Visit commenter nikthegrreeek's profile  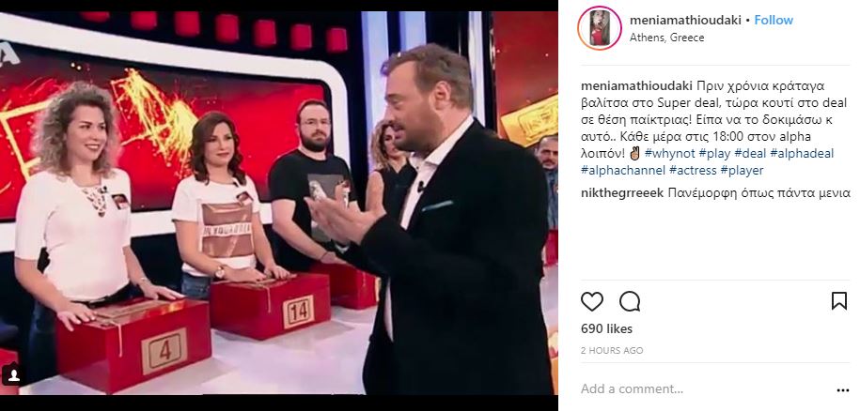click(622, 193)
